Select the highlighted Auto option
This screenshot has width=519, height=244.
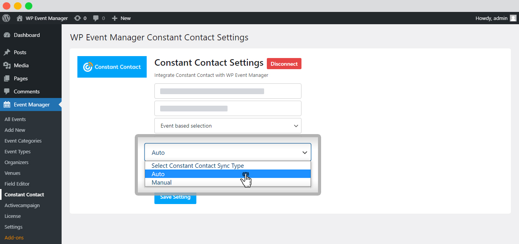228,174
